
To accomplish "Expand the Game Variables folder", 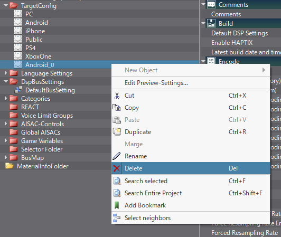I will (6, 140).
